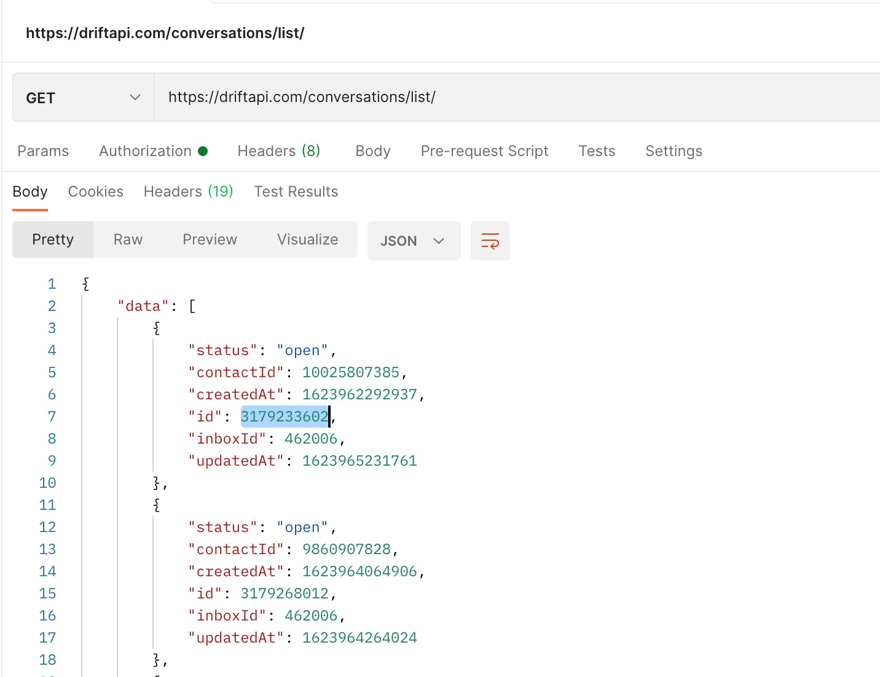The height and width of the screenshot is (677, 880).
Task: Open the Visualize response view
Action: click(x=307, y=240)
